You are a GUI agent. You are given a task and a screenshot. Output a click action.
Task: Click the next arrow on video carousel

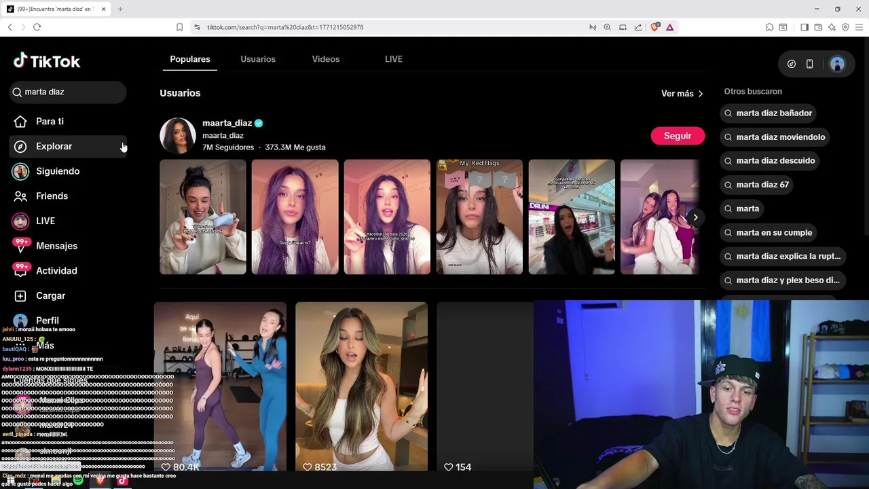tap(695, 217)
